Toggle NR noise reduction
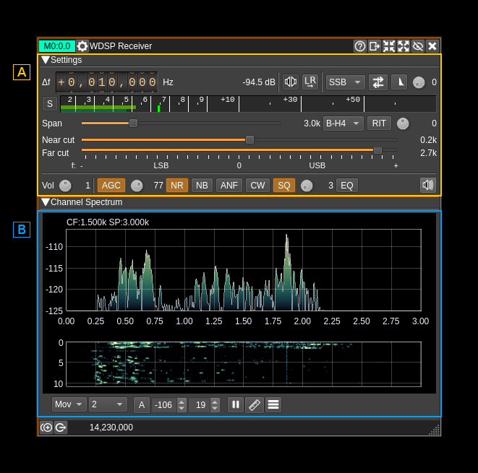 pos(177,186)
